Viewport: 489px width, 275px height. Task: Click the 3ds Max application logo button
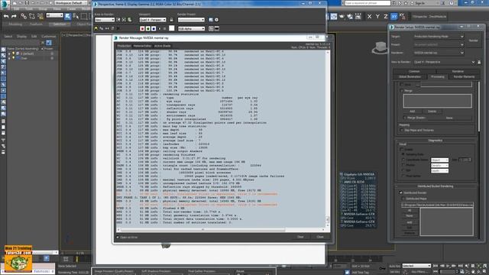5,4
